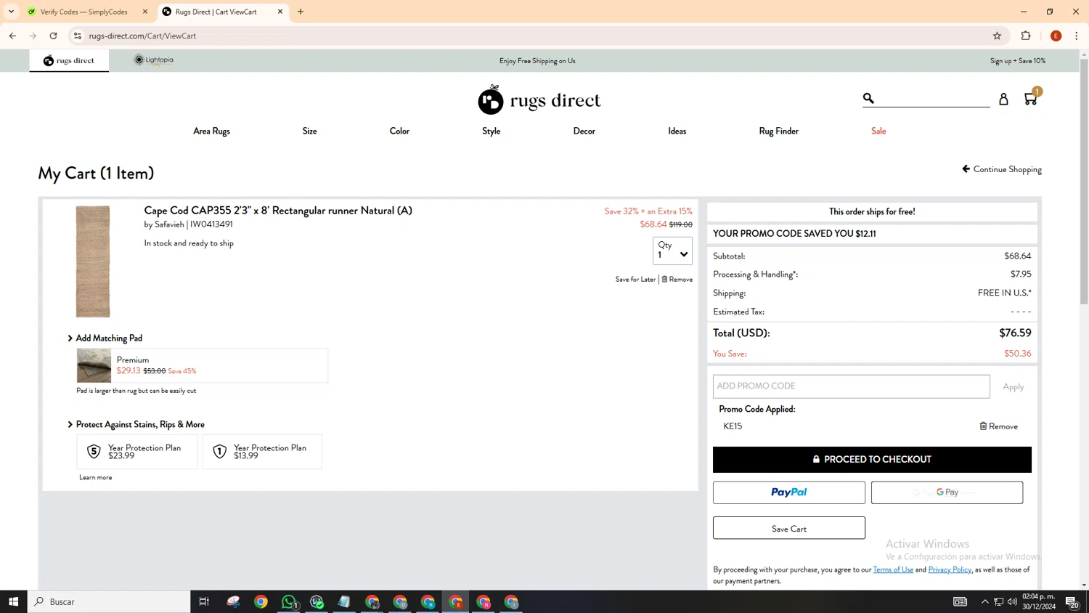
Task: Click Save for Later link
Action: [x=635, y=280]
